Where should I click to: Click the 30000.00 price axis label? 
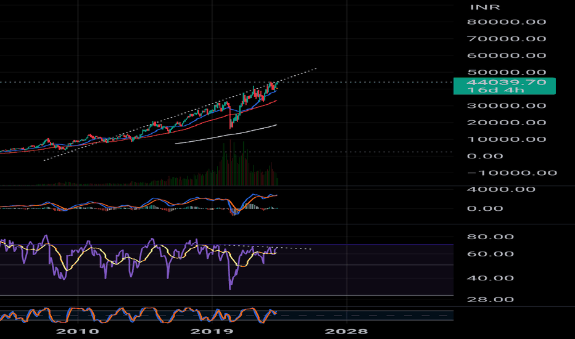pyautogui.click(x=507, y=106)
